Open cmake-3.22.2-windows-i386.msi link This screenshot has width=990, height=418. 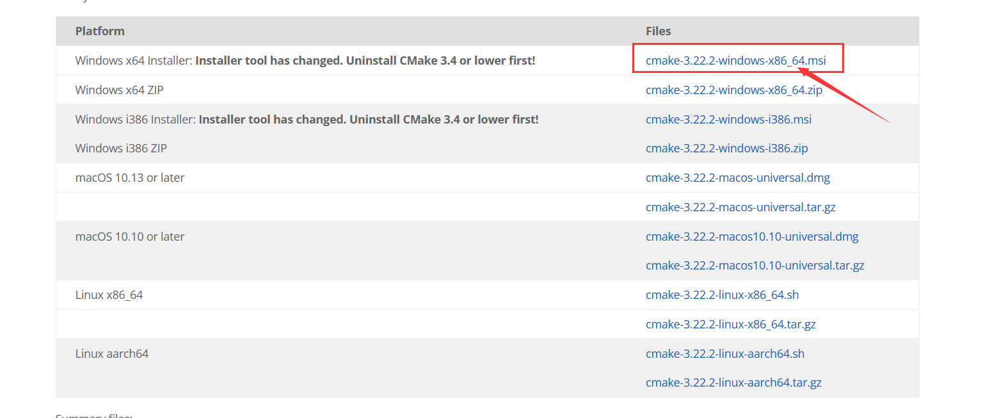728,120
